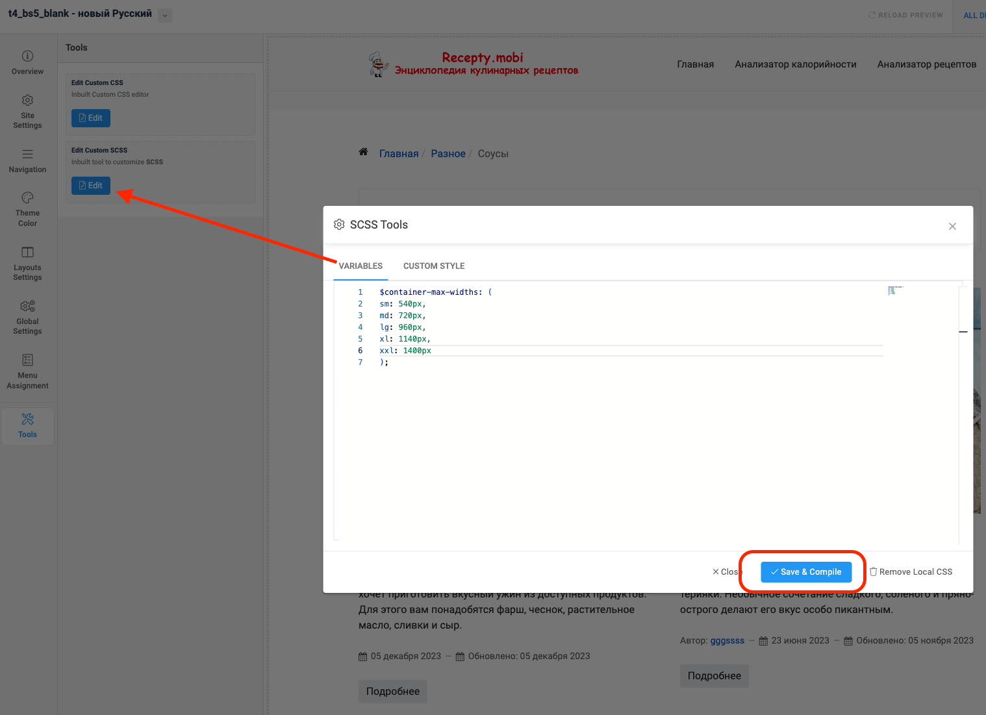Select the Variables tab
The image size is (986, 715).
pyautogui.click(x=360, y=266)
